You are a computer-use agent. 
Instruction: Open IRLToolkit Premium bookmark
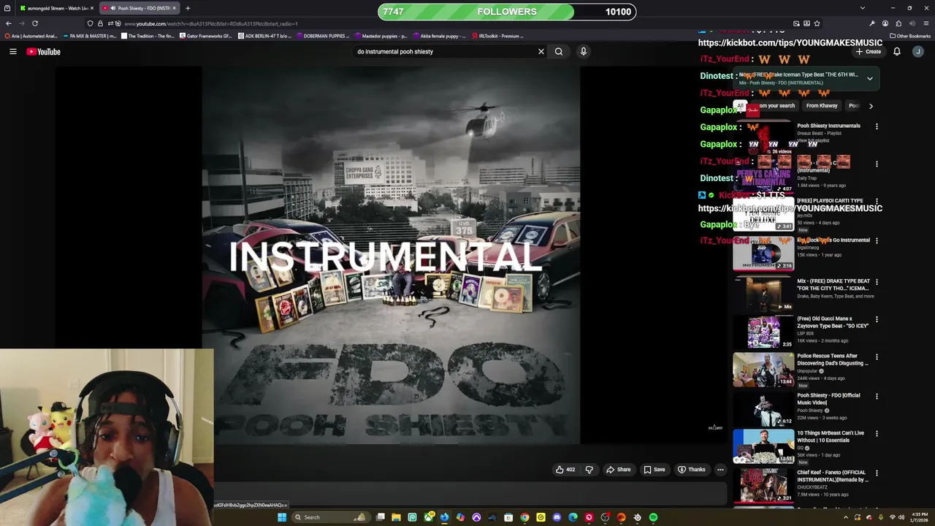click(x=497, y=36)
